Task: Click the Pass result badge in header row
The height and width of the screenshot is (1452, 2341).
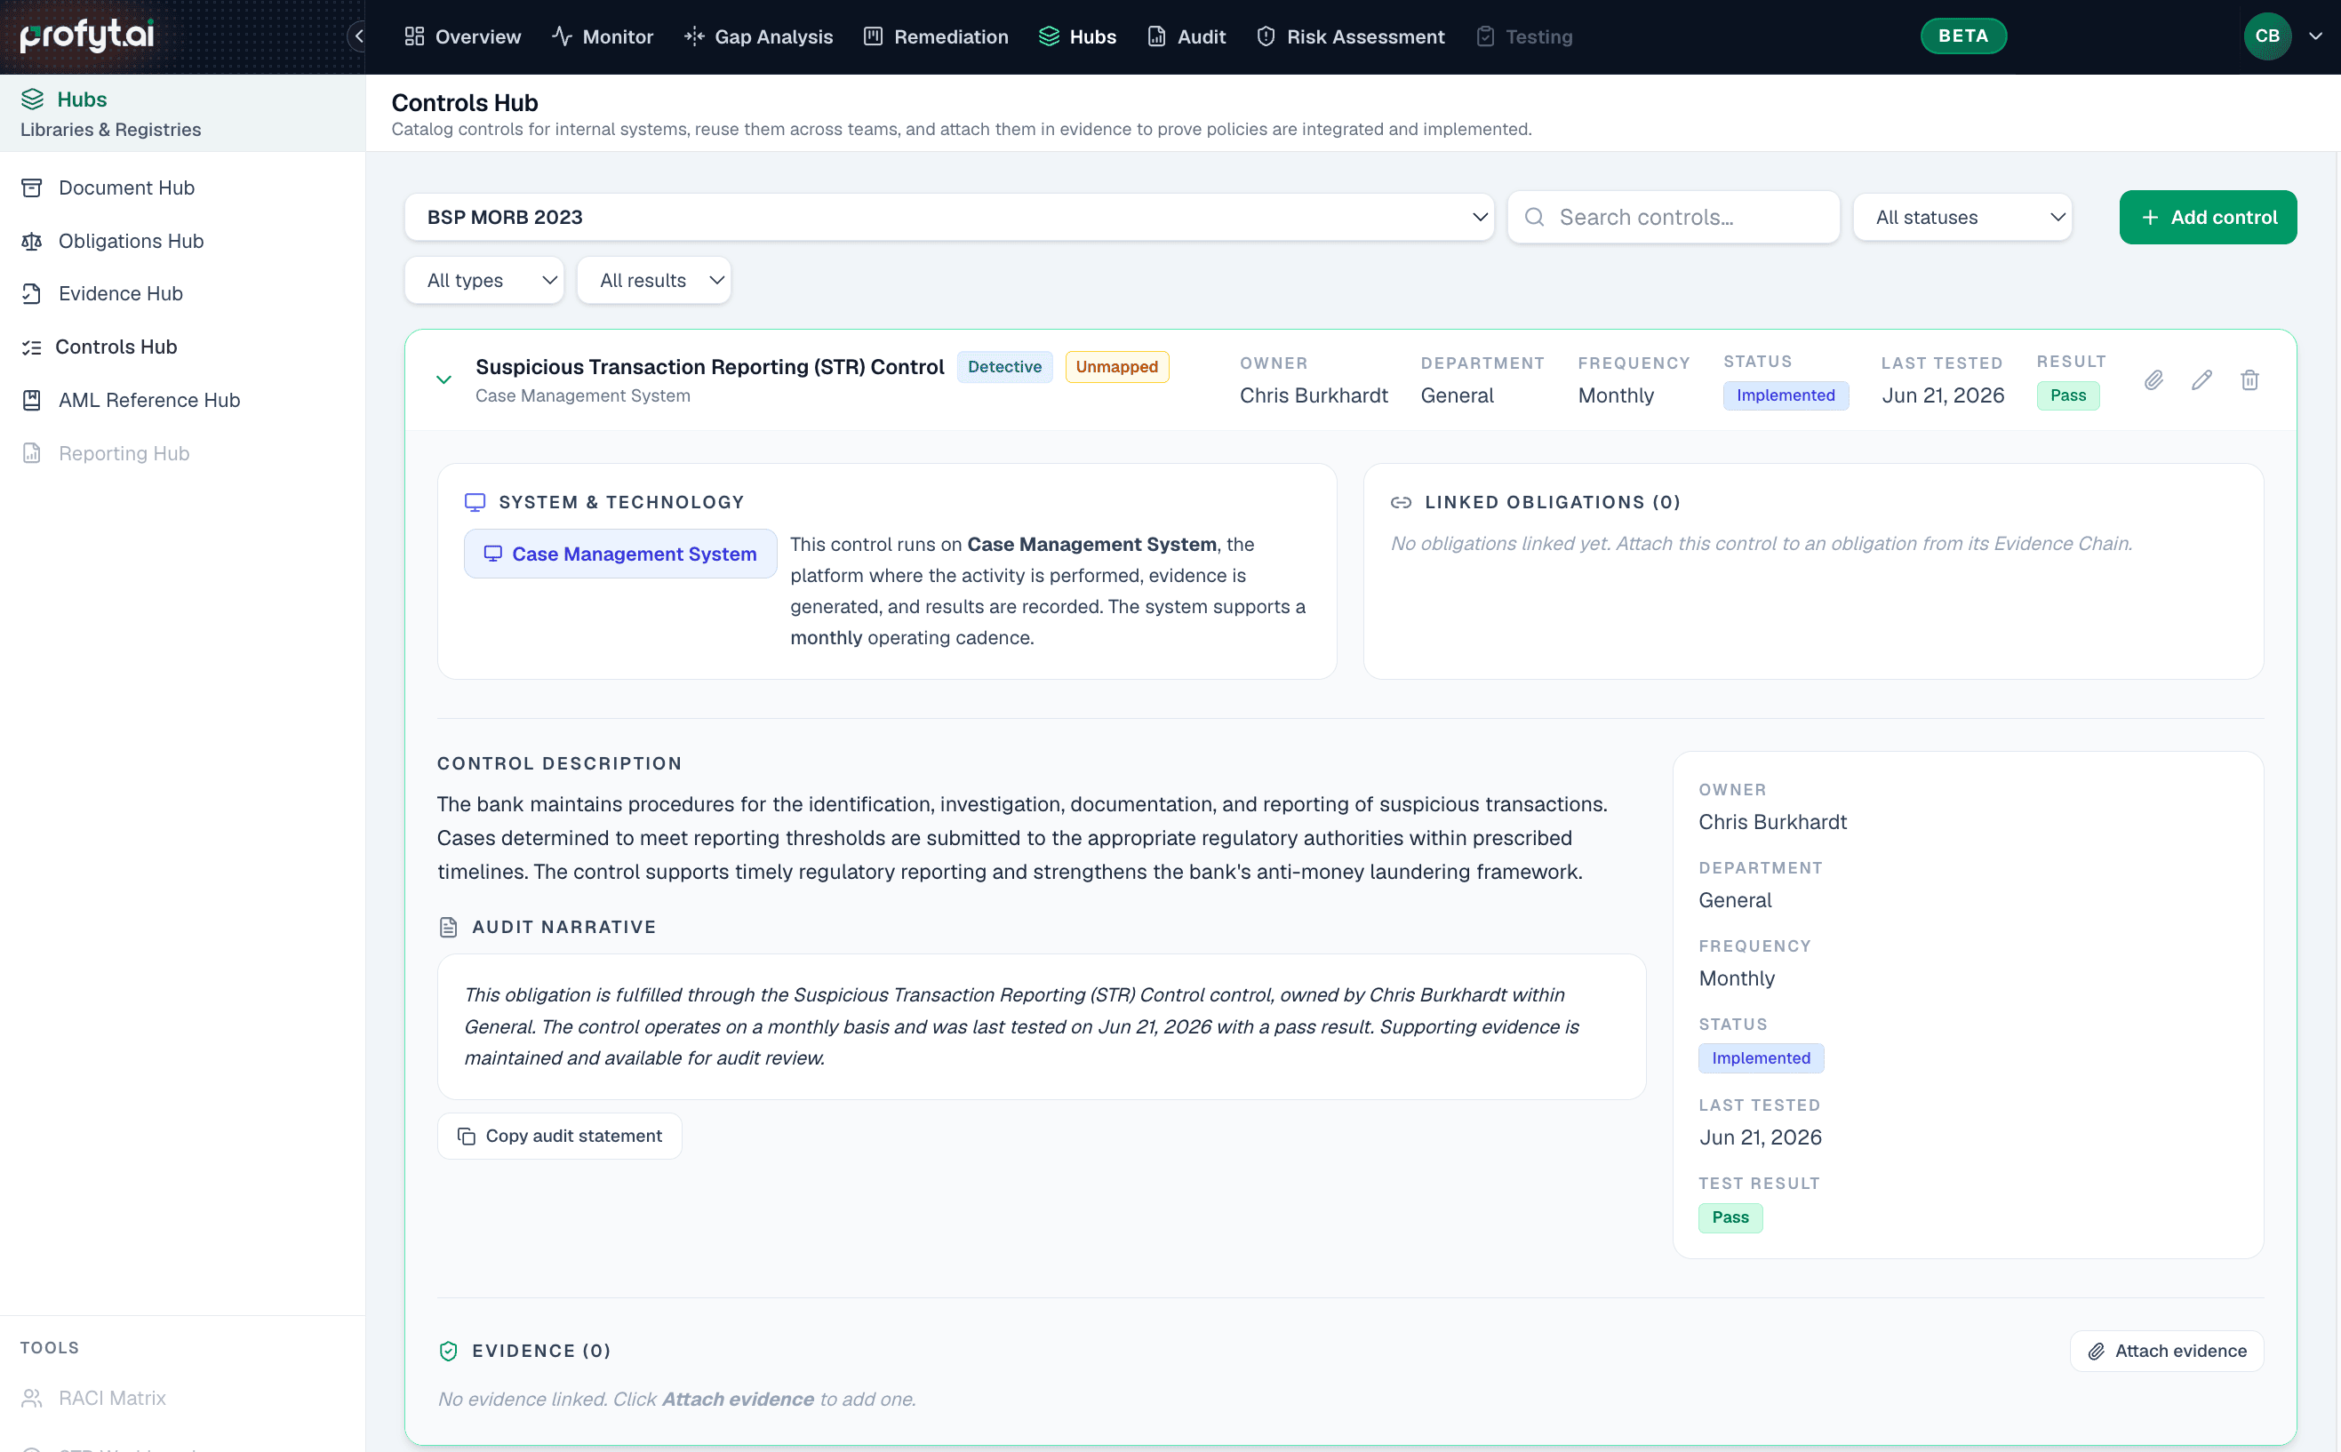Action: pos(2067,395)
